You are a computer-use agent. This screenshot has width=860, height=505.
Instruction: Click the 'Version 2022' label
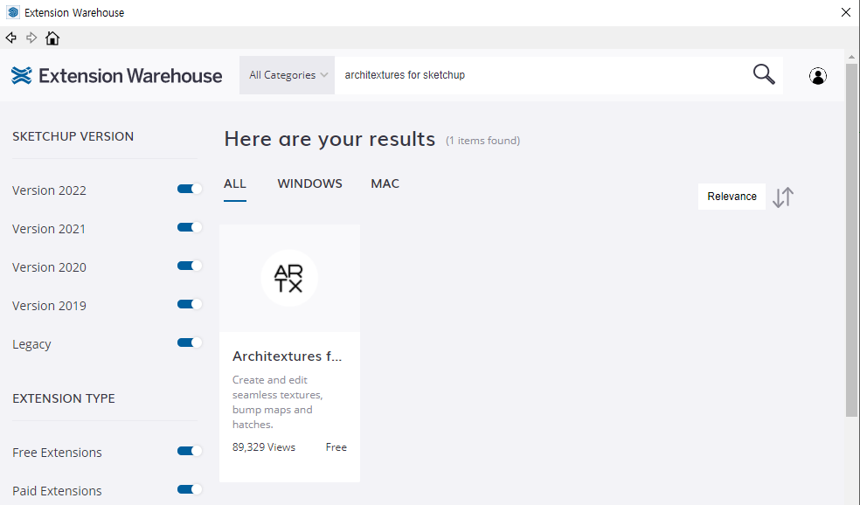(x=49, y=190)
